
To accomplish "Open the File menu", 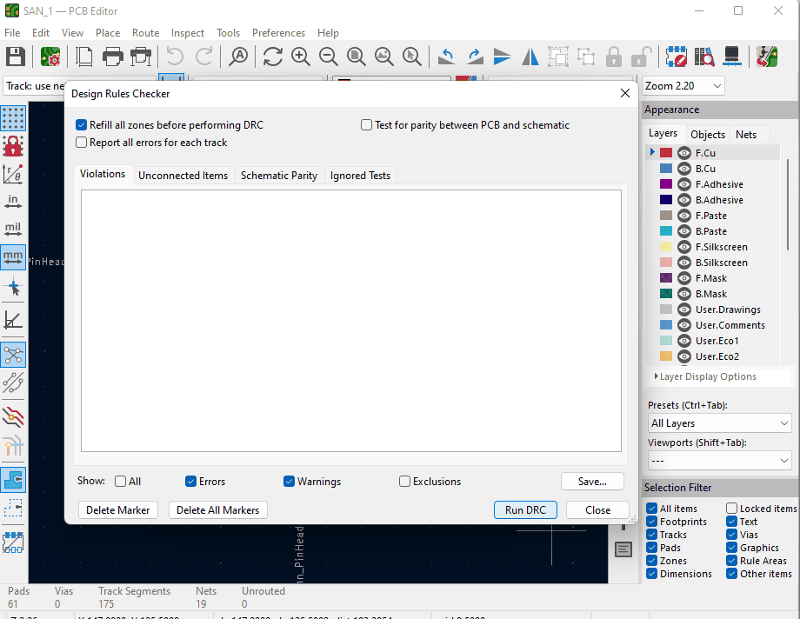I will pyautogui.click(x=12, y=33).
